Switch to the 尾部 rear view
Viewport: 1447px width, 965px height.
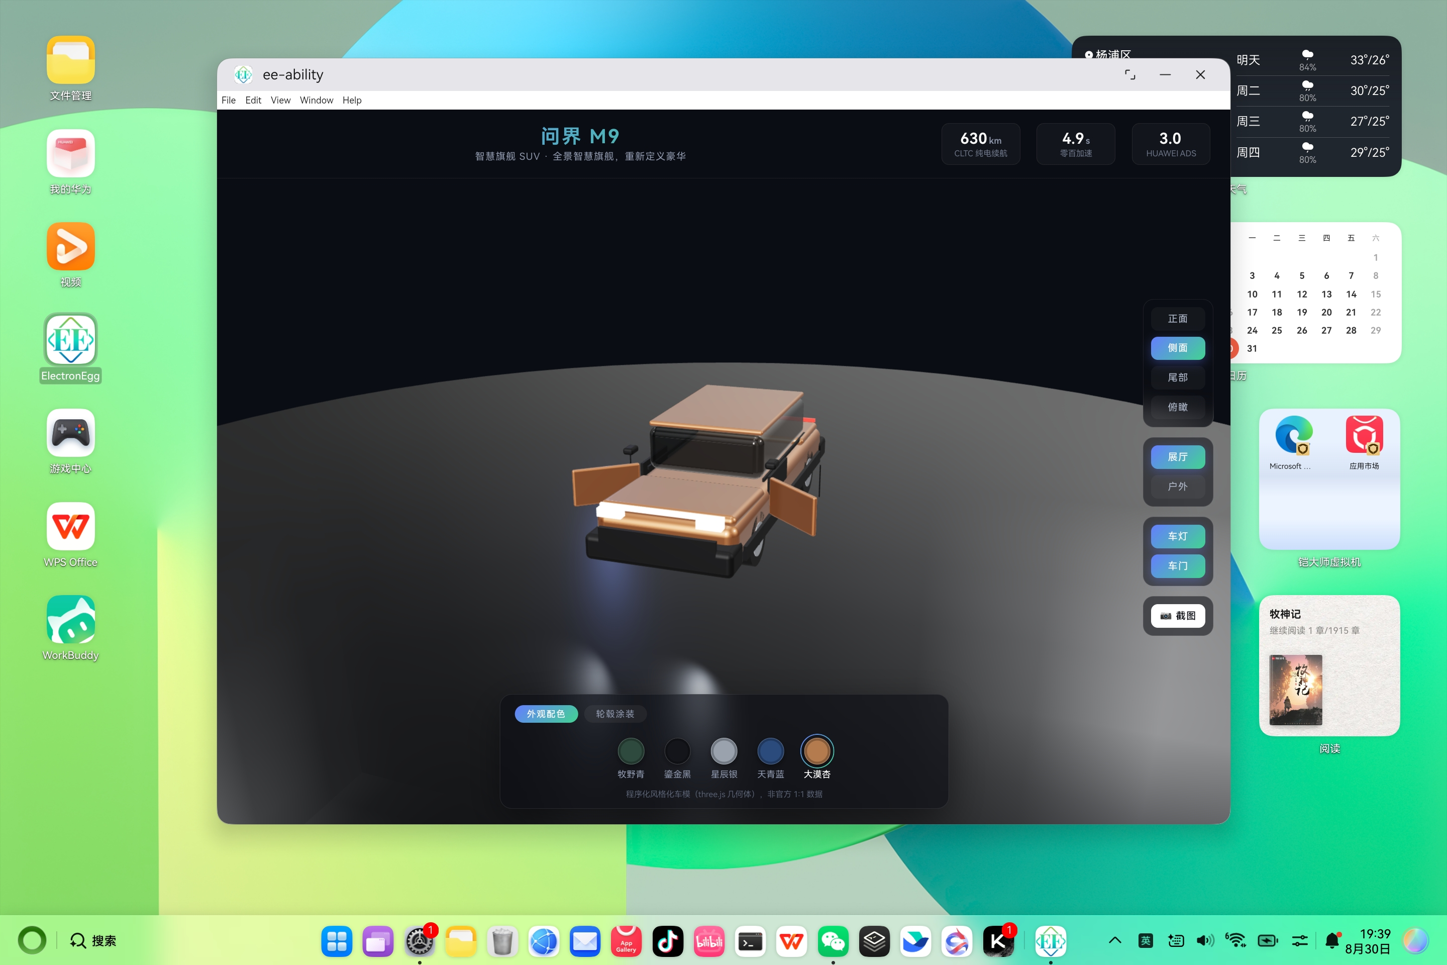(1178, 377)
